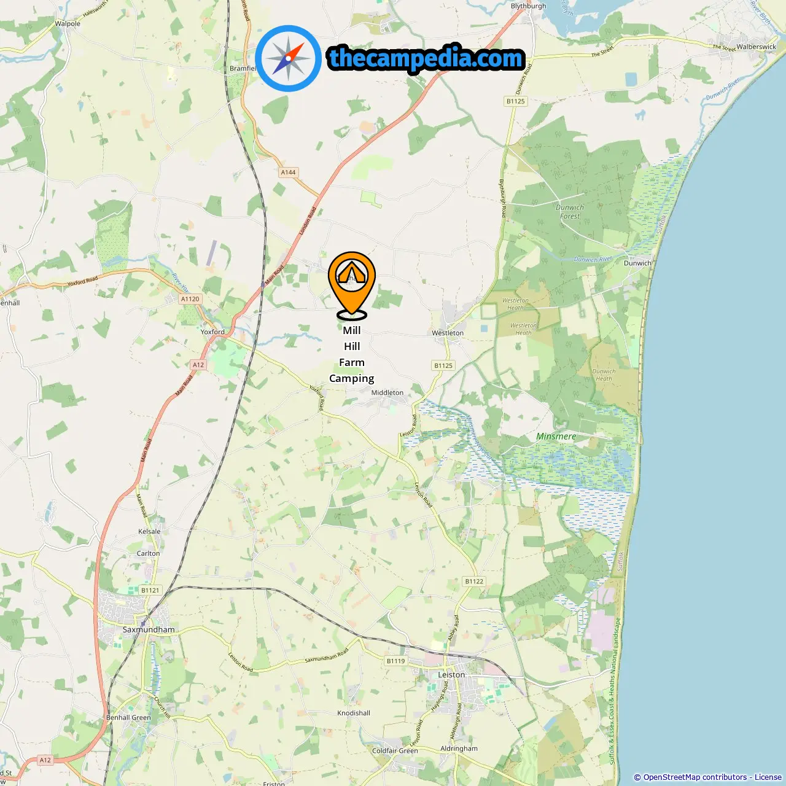Click the B1119 road shield near Leiston
786x786 pixels.
coord(396,661)
